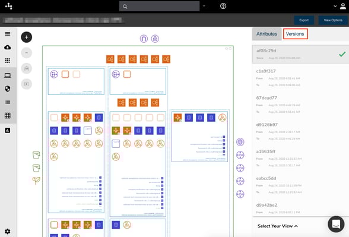Open the user profile icon

343,6
